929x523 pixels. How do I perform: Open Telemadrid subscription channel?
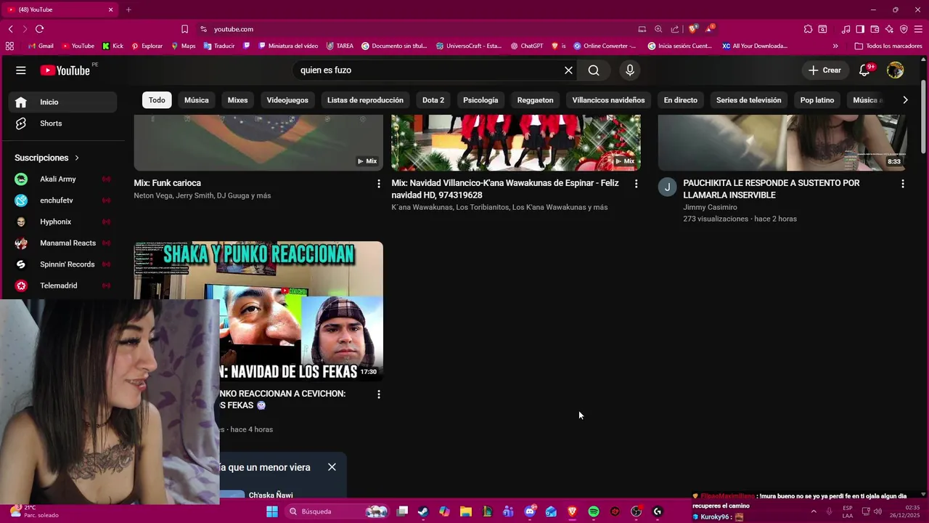coord(62,285)
